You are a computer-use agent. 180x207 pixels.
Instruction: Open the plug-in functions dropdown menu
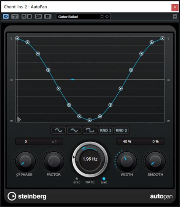(175, 16)
